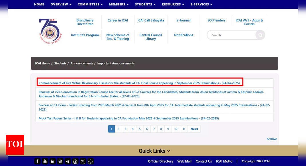Go to pagination page 4

click(x=133, y=129)
